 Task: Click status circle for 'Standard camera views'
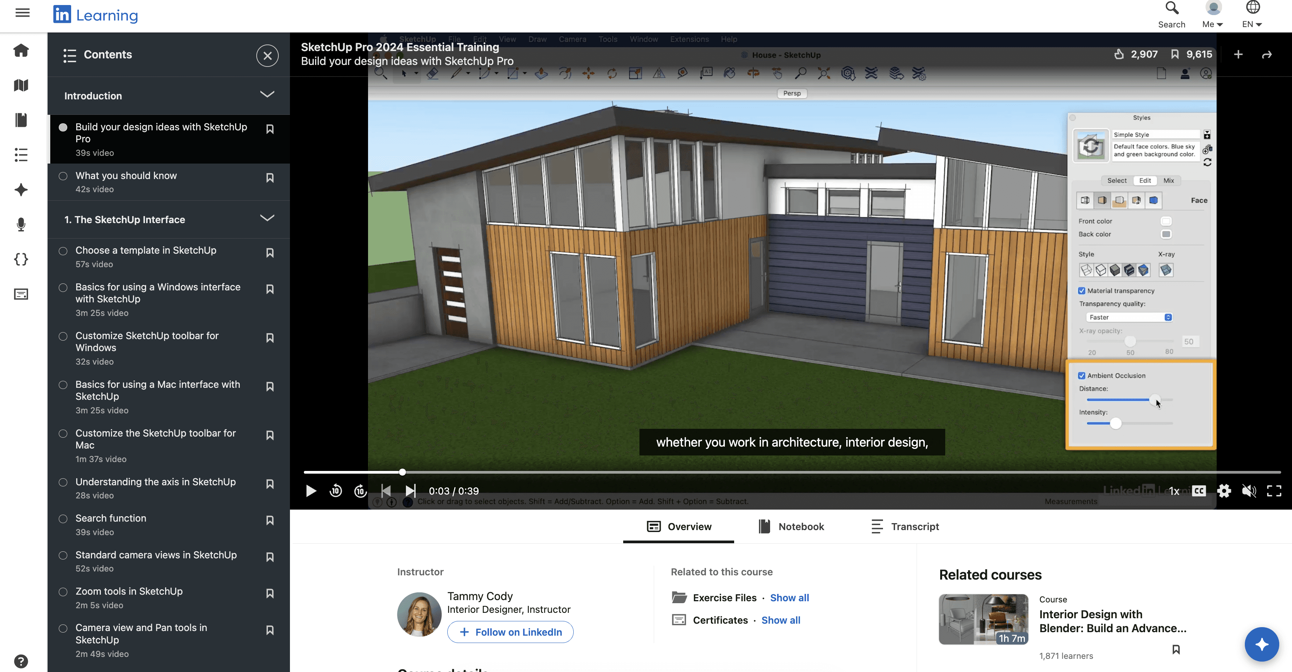coord(63,555)
